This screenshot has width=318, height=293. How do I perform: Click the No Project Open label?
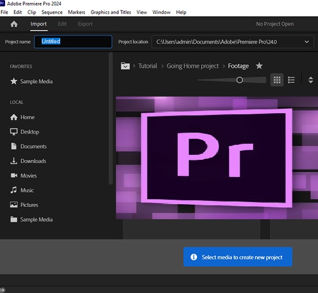tap(275, 24)
